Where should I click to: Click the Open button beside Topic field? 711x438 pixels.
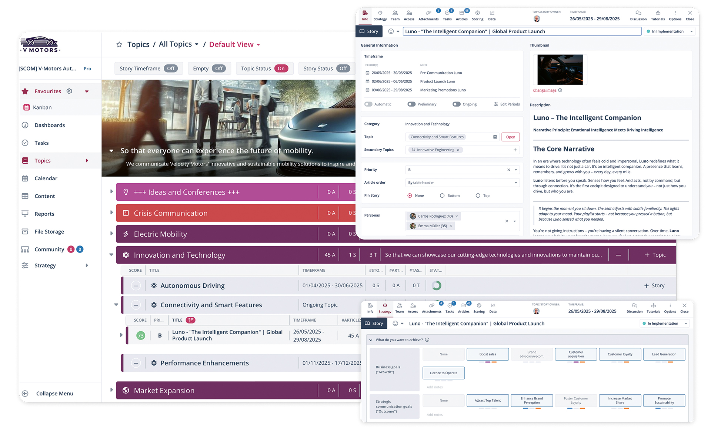point(510,137)
